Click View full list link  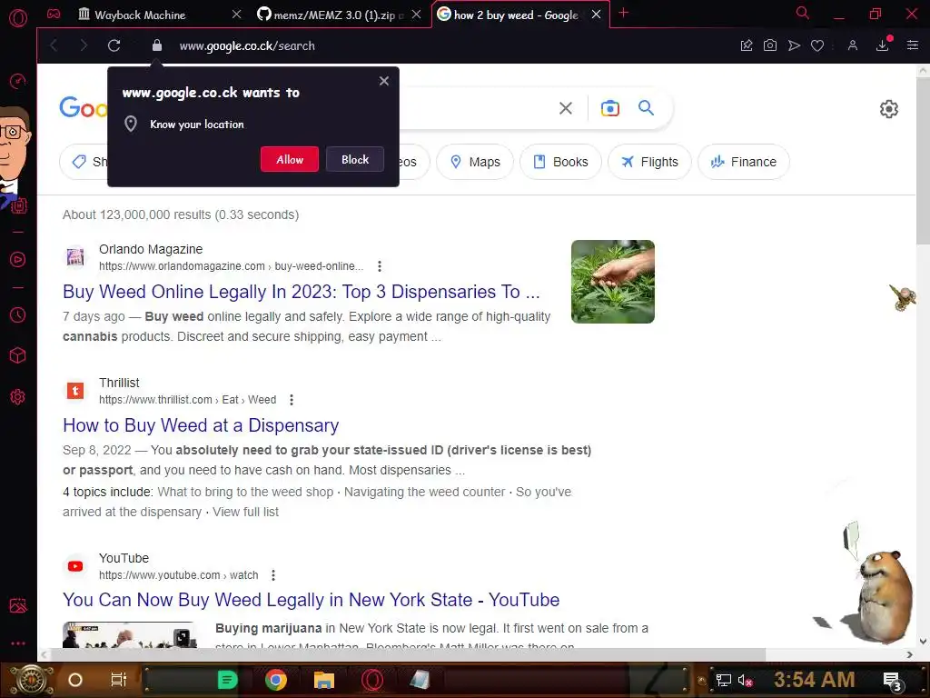245,512
